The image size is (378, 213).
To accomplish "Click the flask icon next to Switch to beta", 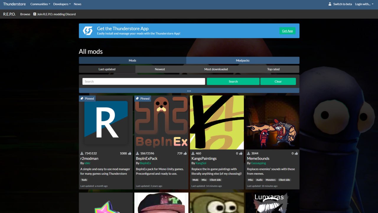I will [330, 4].
